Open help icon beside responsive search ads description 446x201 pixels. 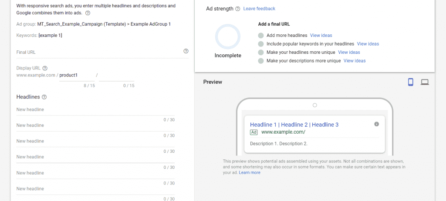tap(88, 13)
